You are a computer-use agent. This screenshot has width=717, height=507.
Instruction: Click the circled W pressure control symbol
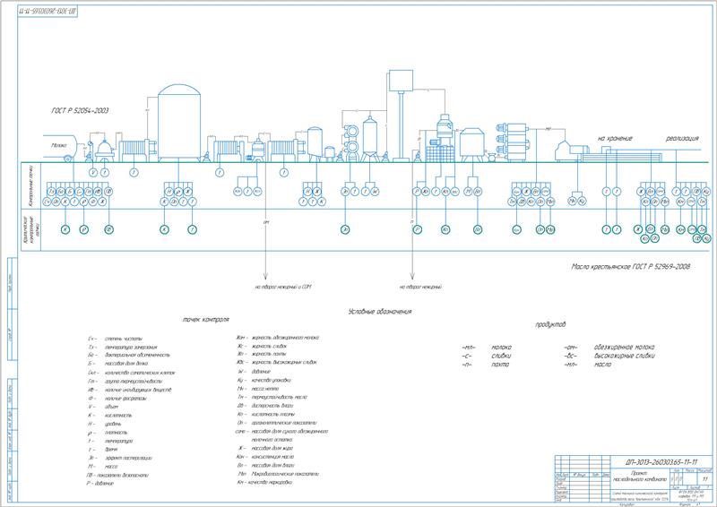tap(375, 192)
